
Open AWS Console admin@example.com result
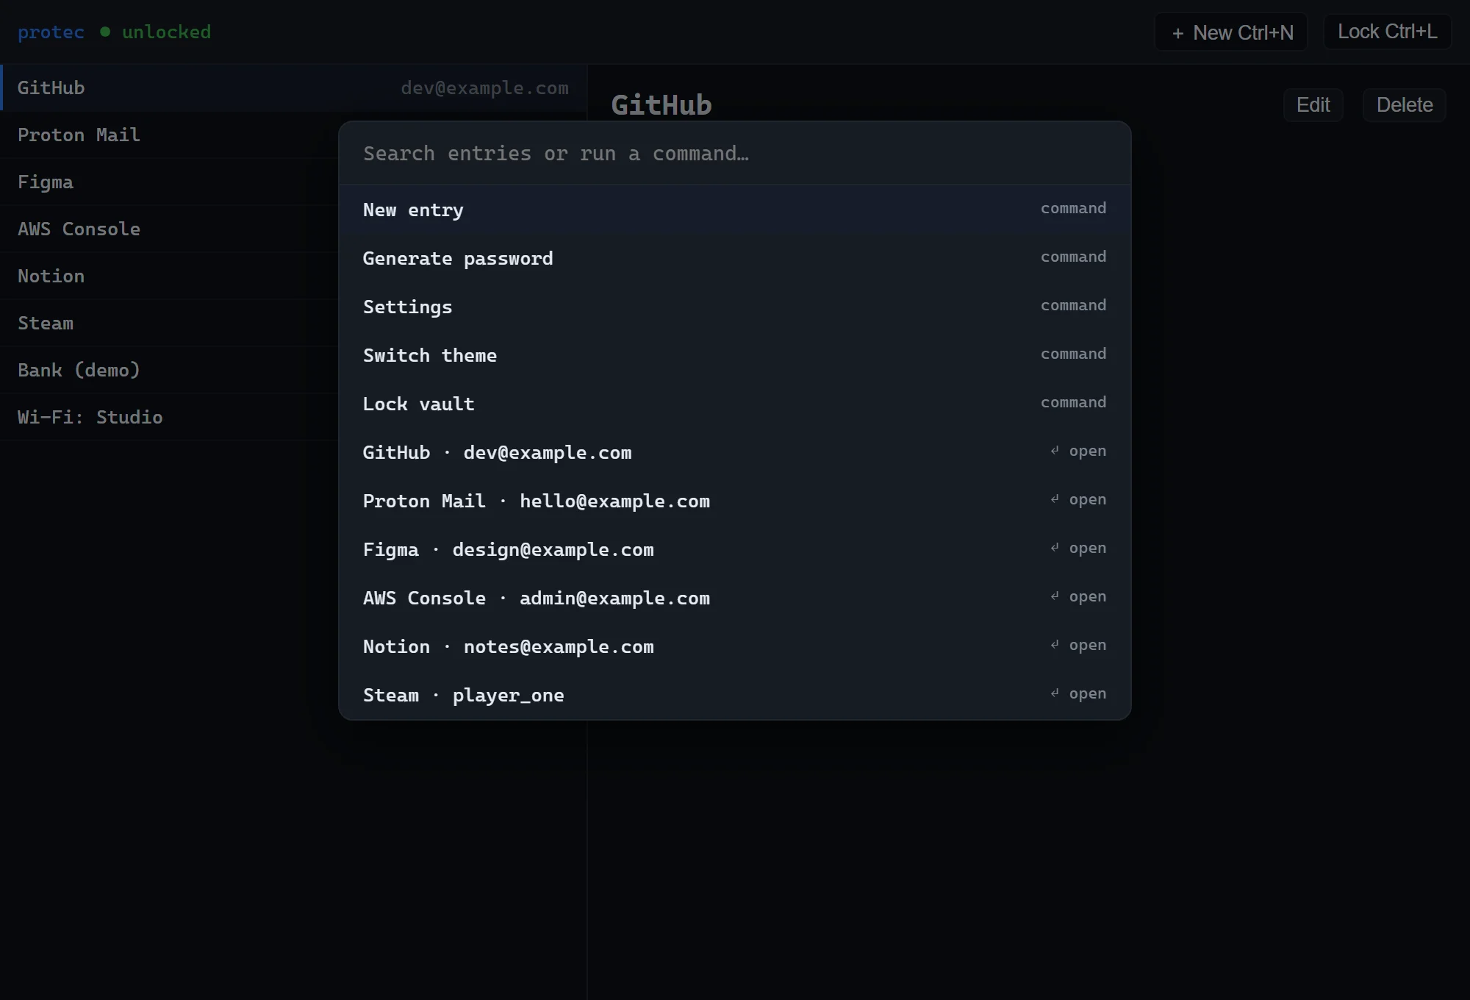pos(734,598)
